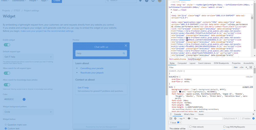Click the color dark swatch for --text-highEmphasis

180,92
